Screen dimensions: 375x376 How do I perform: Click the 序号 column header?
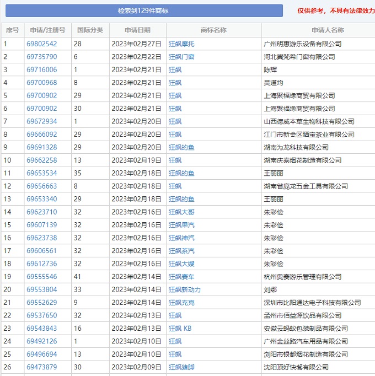(x=13, y=30)
